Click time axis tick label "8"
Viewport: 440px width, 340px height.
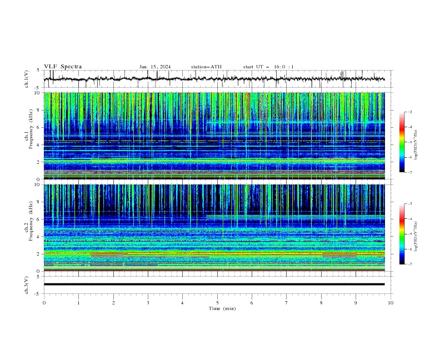click(x=321, y=303)
